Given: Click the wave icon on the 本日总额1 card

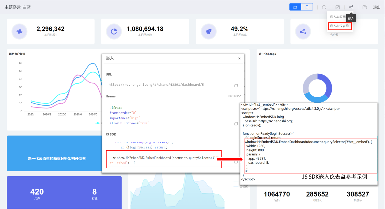Looking at the screenshot, I should click(x=20, y=31).
